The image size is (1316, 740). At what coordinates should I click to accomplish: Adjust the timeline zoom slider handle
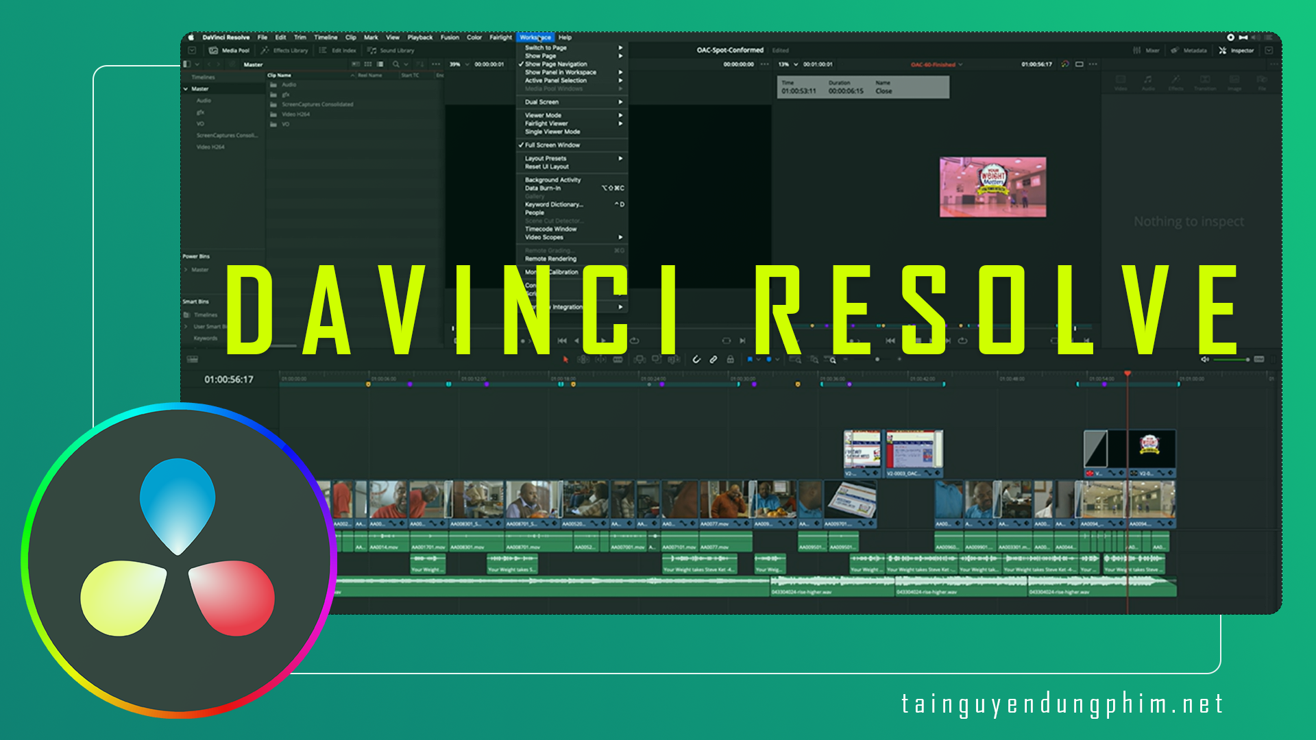point(877,359)
